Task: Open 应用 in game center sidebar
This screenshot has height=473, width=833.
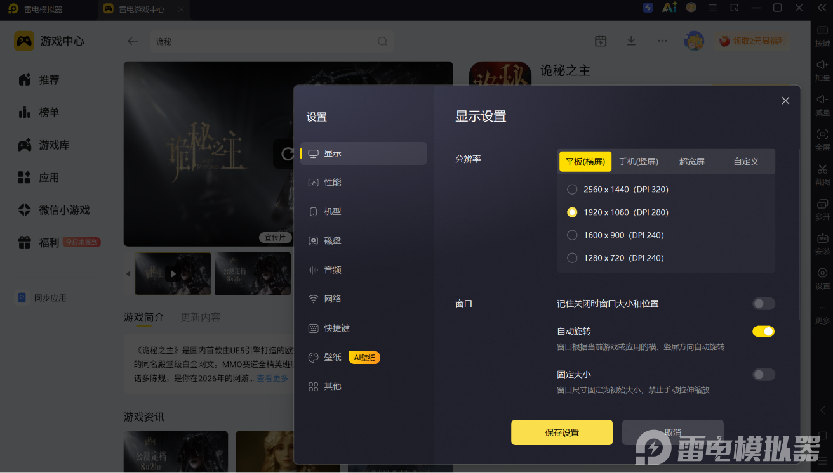Action: point(39,178)
